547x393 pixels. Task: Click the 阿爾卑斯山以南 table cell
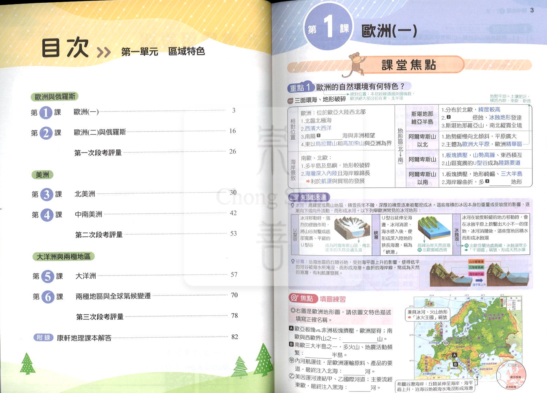[422, 178]
